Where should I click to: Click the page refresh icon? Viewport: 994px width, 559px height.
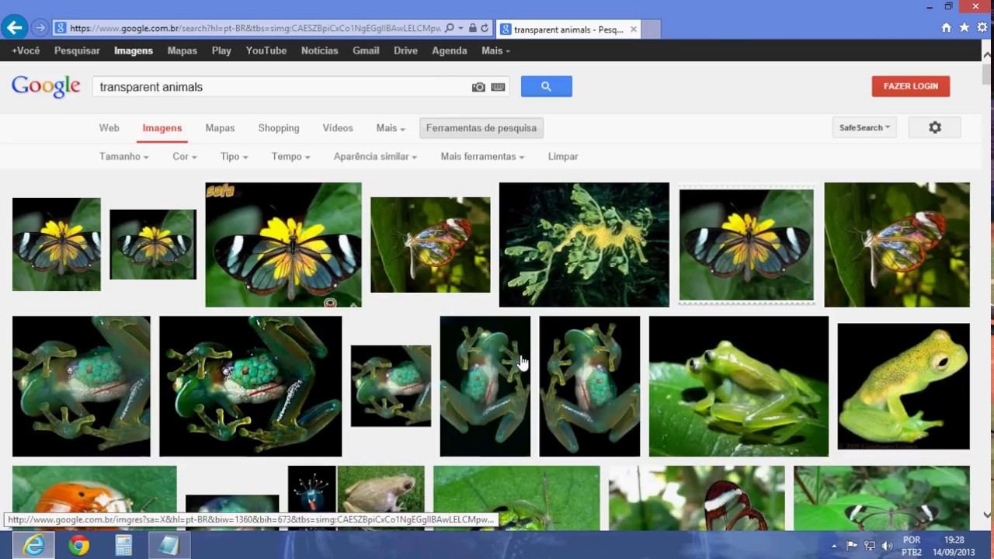point(485,28)
